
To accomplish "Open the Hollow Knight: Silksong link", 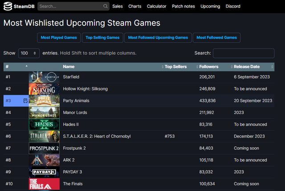I will (x=85, y=89).
